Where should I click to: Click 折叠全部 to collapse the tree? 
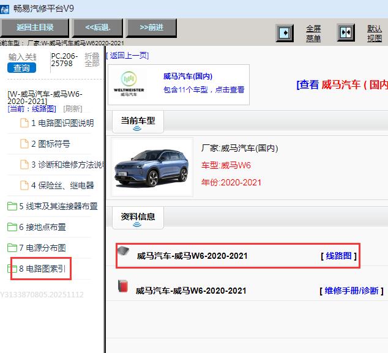coord(92,60)
